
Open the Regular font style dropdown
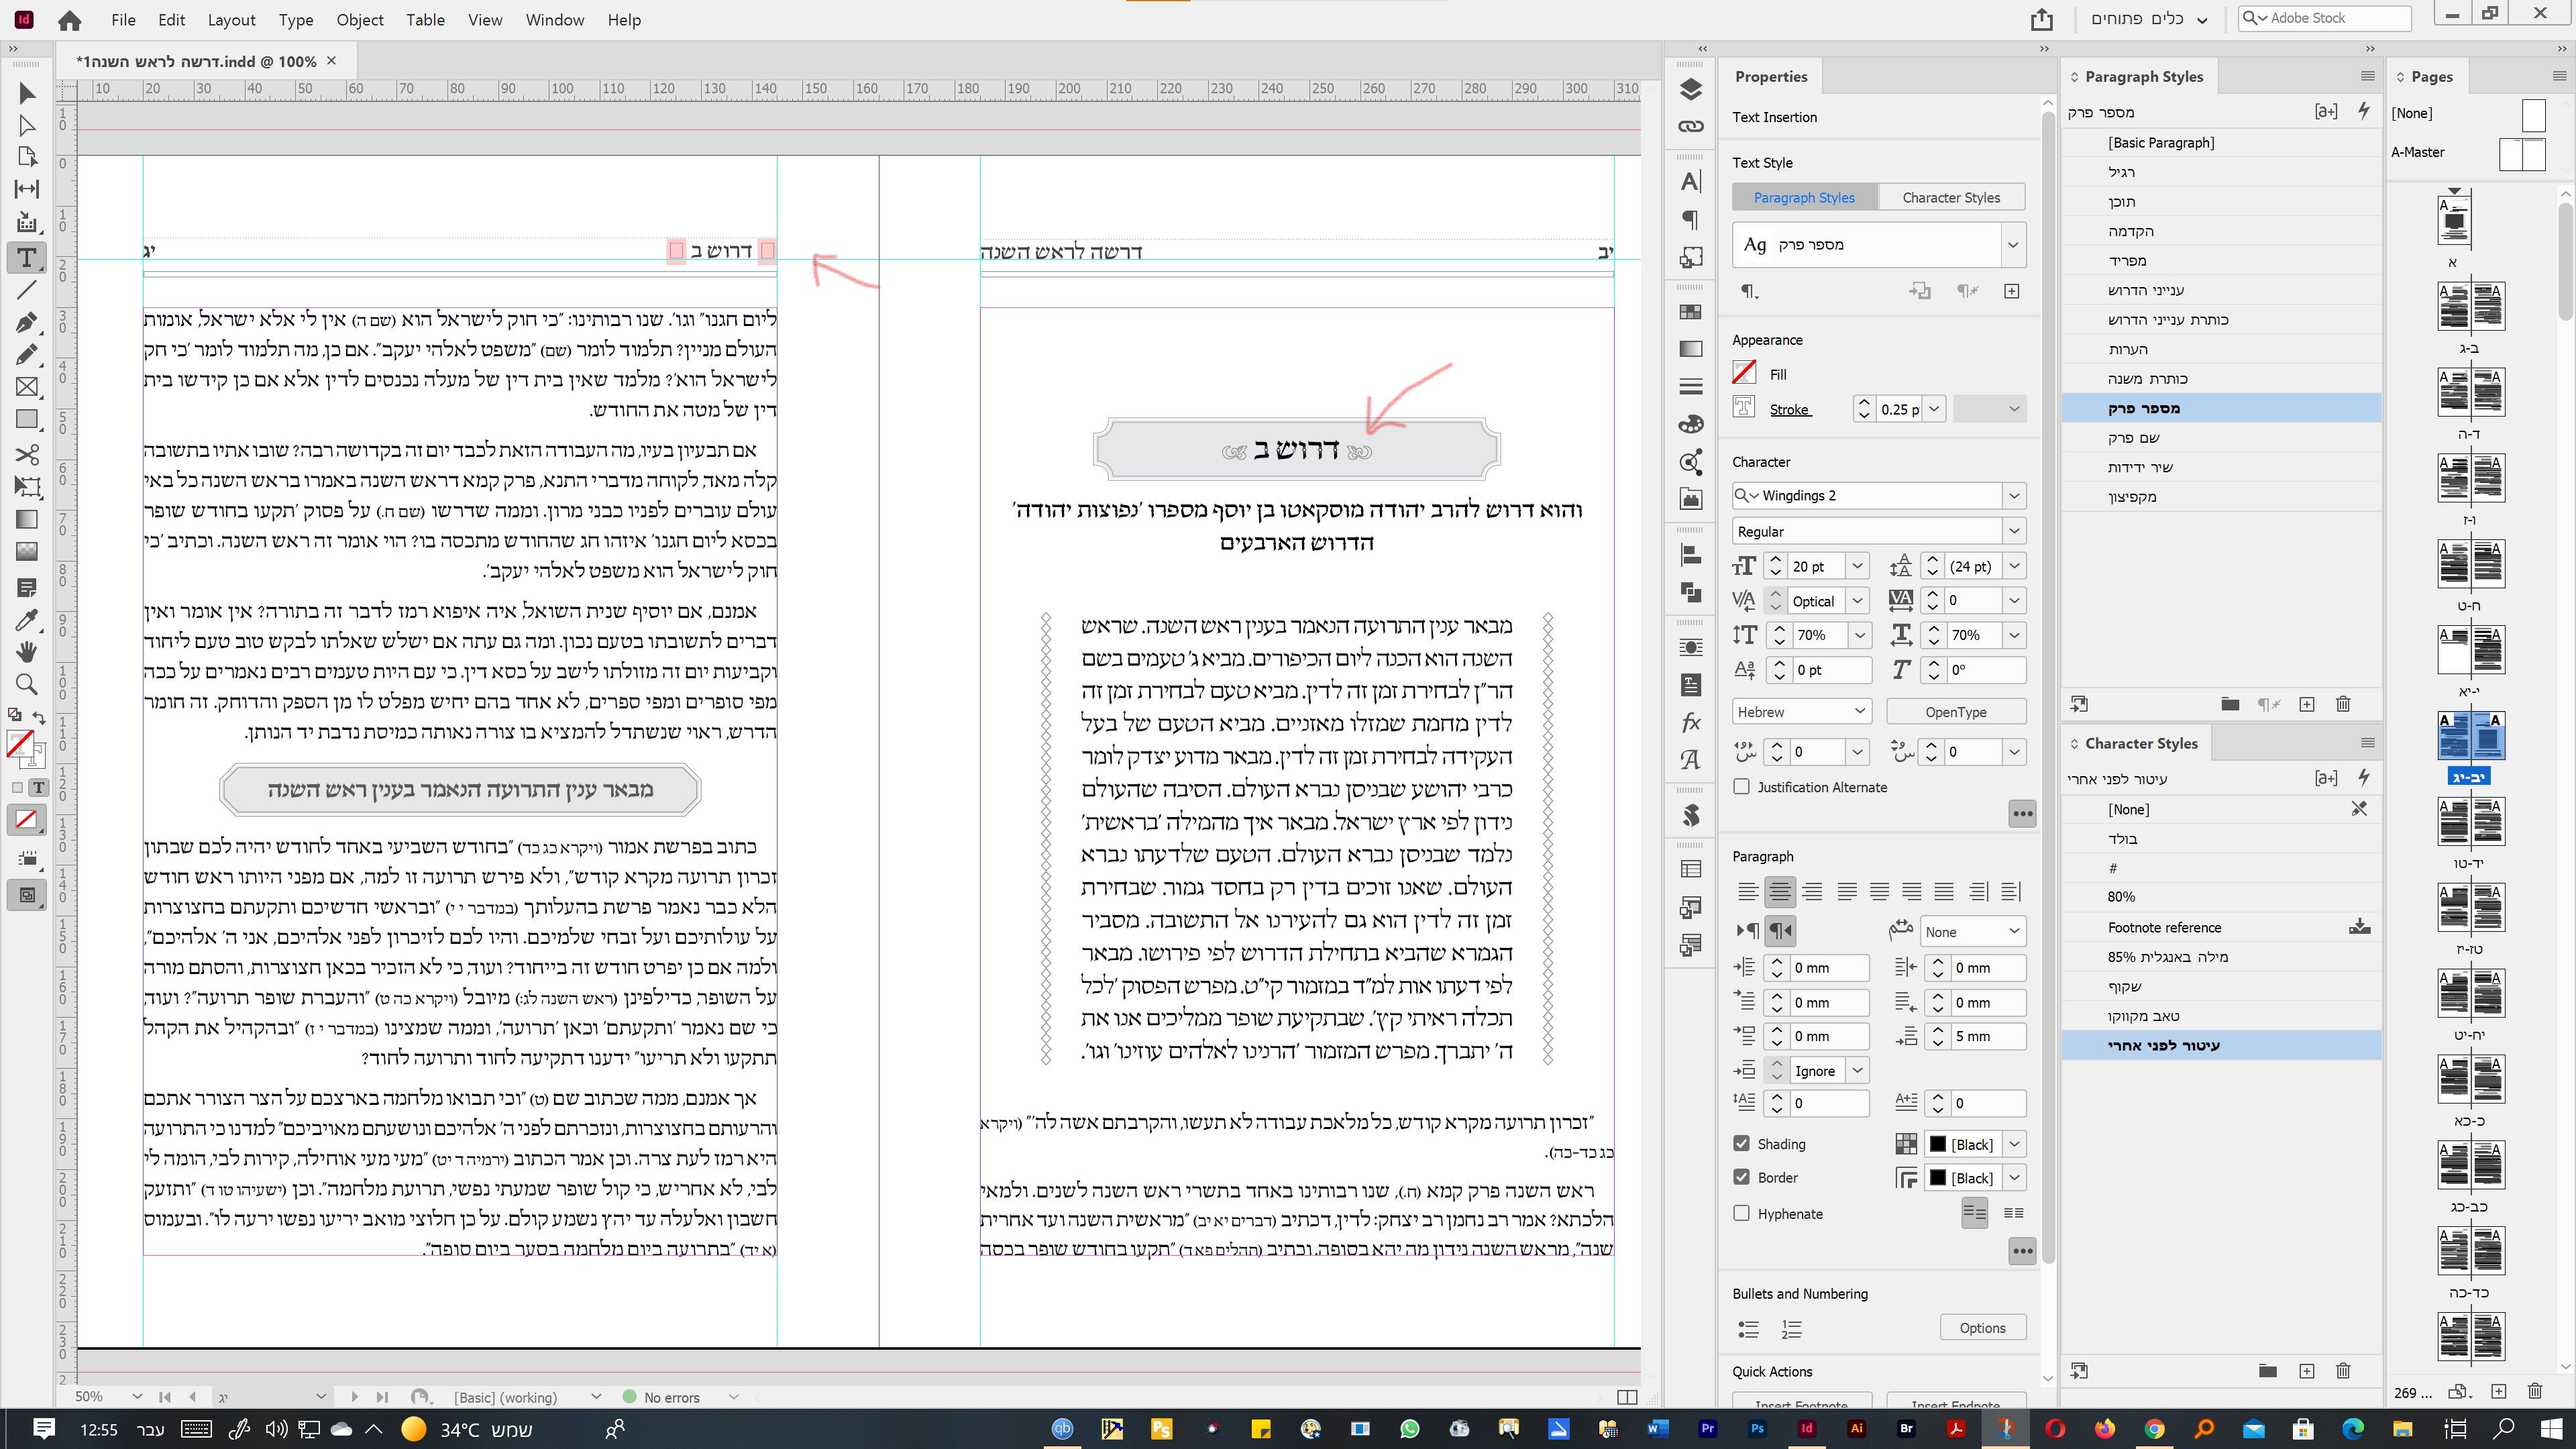pyautogui.click(x=2013, y=531)
